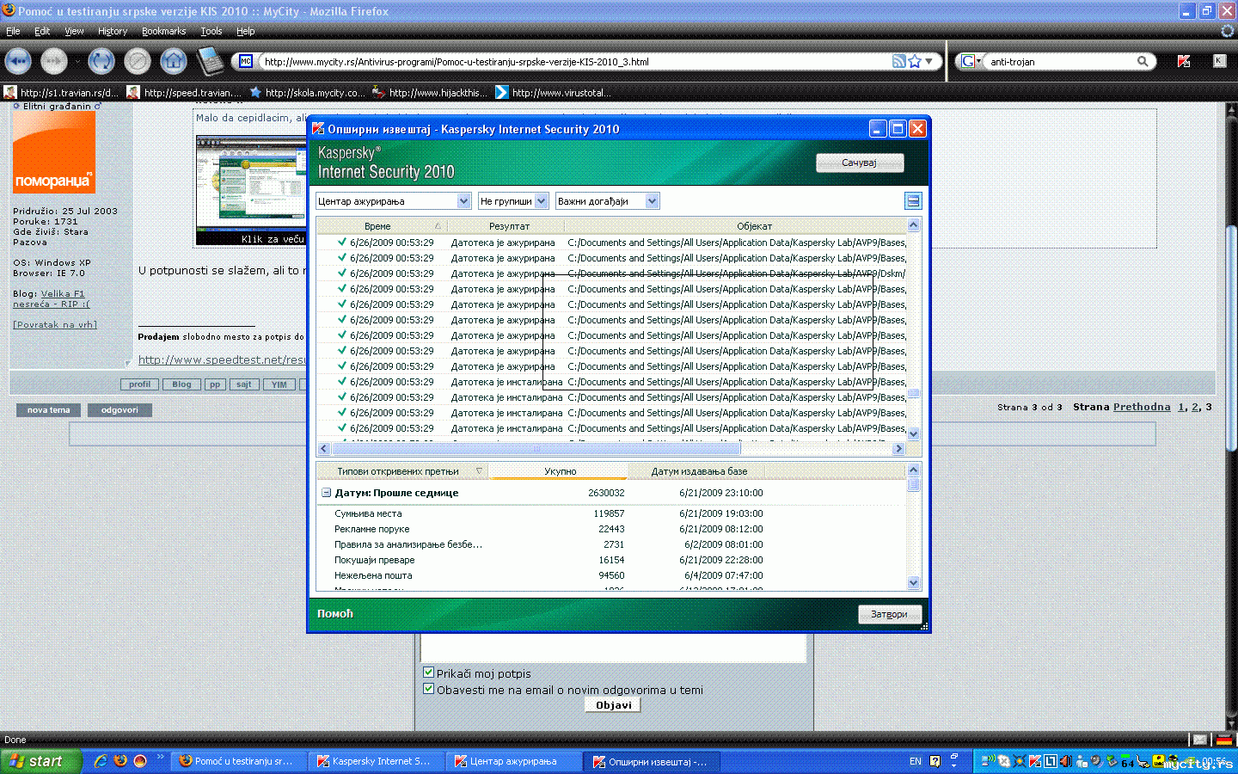The height and width of the screenshot is (774, 1238).
Task: Go back using Firefox back arrow
Action: 18,61
